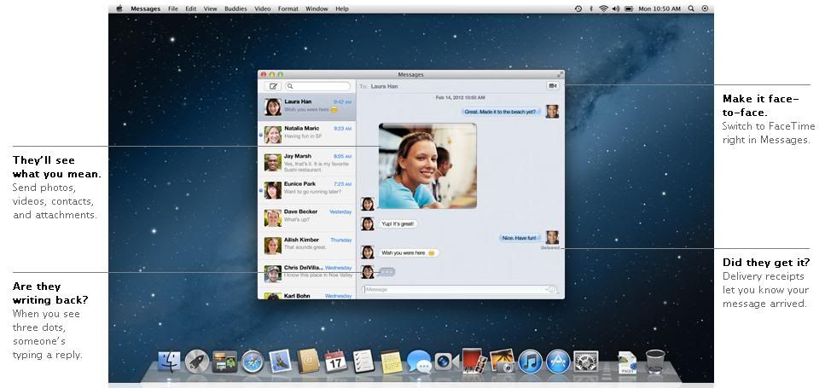Open the File menu
The image size is (825, 388).
point(172,9)
